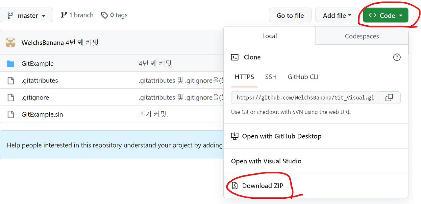The width and height of the screenshot is (421, 204).
Task: Click 'Use Git or checkout with SVN' hint text
Action: (291, 112)
